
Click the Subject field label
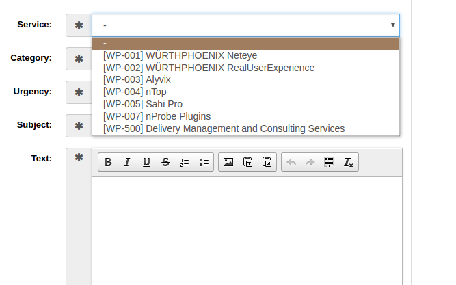(x=34, y=125)
